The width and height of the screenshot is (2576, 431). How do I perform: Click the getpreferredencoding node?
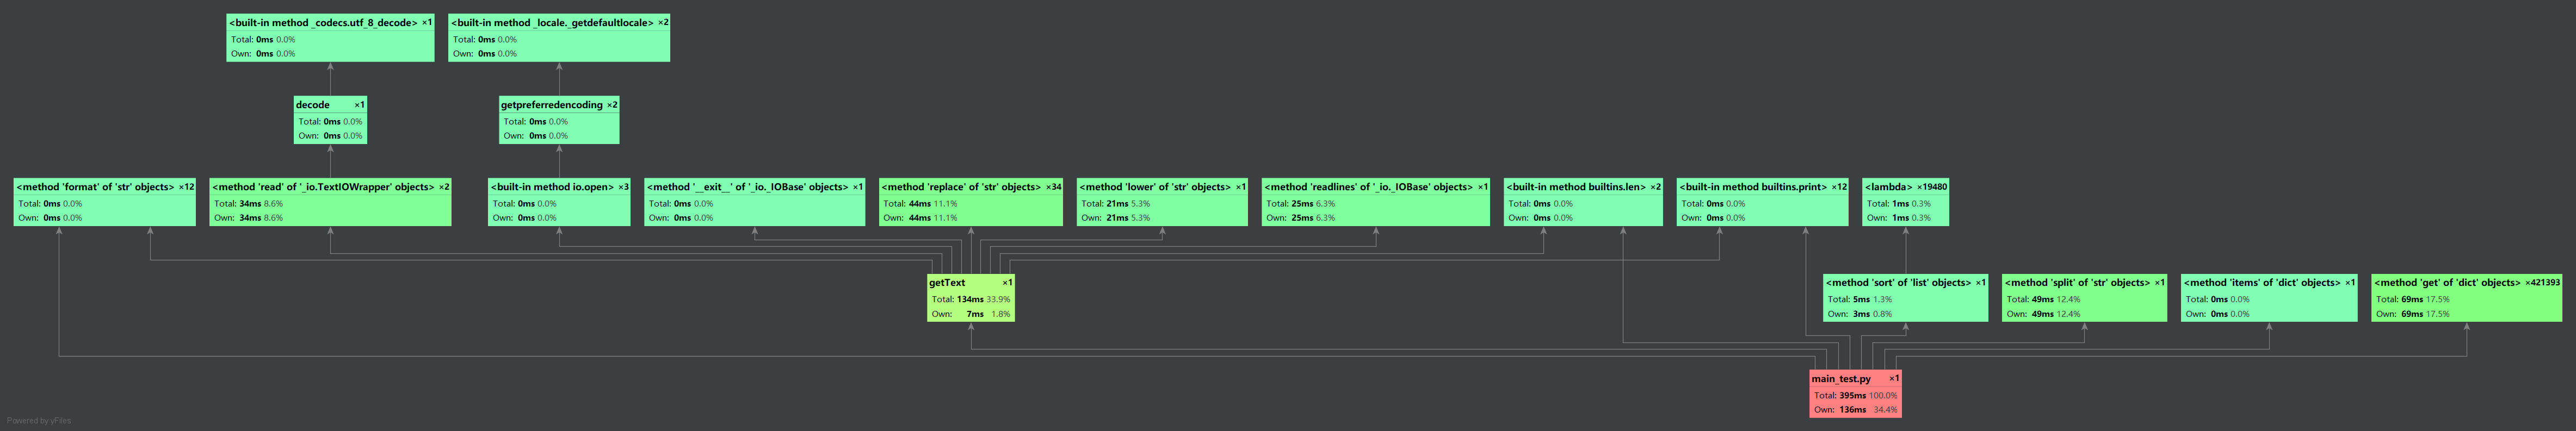558,120
